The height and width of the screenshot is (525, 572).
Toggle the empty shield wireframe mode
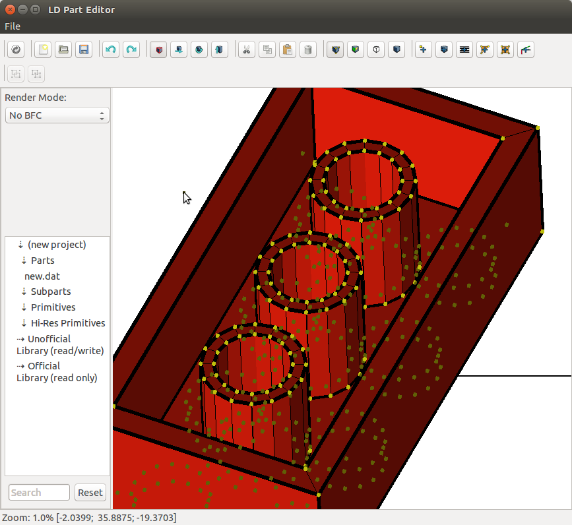point(376,49)
